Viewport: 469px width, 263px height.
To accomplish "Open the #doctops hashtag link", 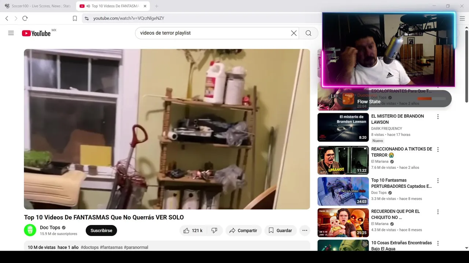I will (x=90, y=247).
